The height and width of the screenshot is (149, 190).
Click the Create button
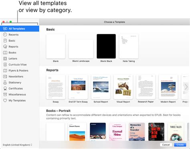[180, 145]
